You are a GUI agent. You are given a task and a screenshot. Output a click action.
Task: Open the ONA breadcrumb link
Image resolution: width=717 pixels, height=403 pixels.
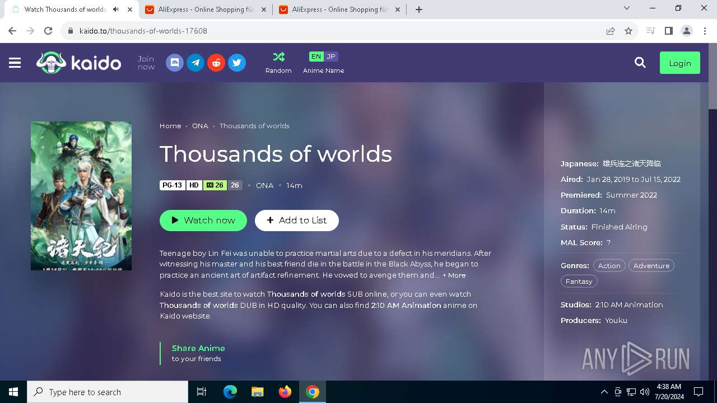click(x=200, y=126)
